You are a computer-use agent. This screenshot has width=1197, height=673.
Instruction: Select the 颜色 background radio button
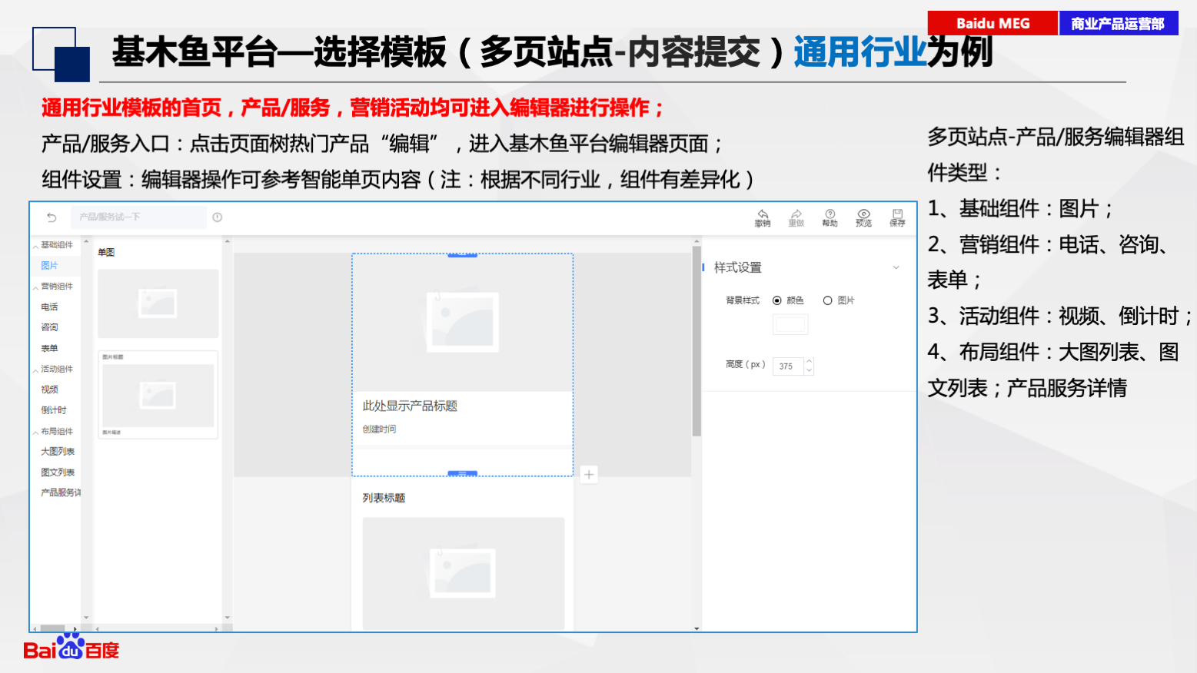[777, 300]
